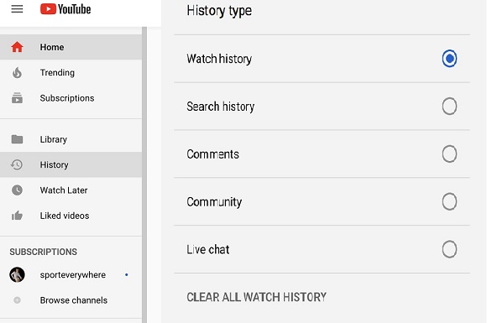Click the Browse channels plus icon
Viewport: 487px width, 323px height.
[17, 300]
